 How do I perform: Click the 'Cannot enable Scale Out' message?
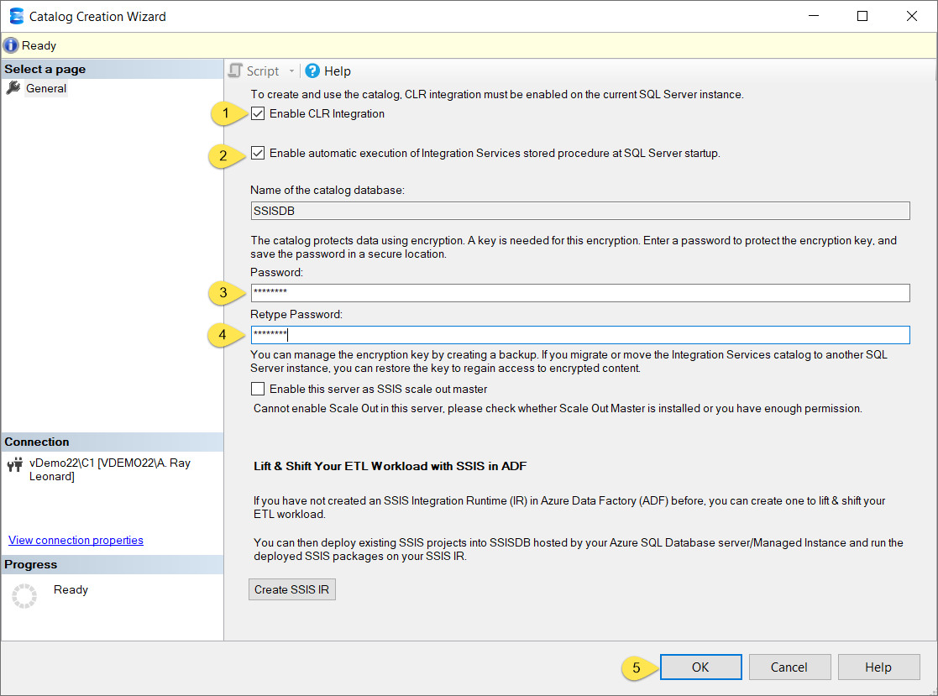558,408
